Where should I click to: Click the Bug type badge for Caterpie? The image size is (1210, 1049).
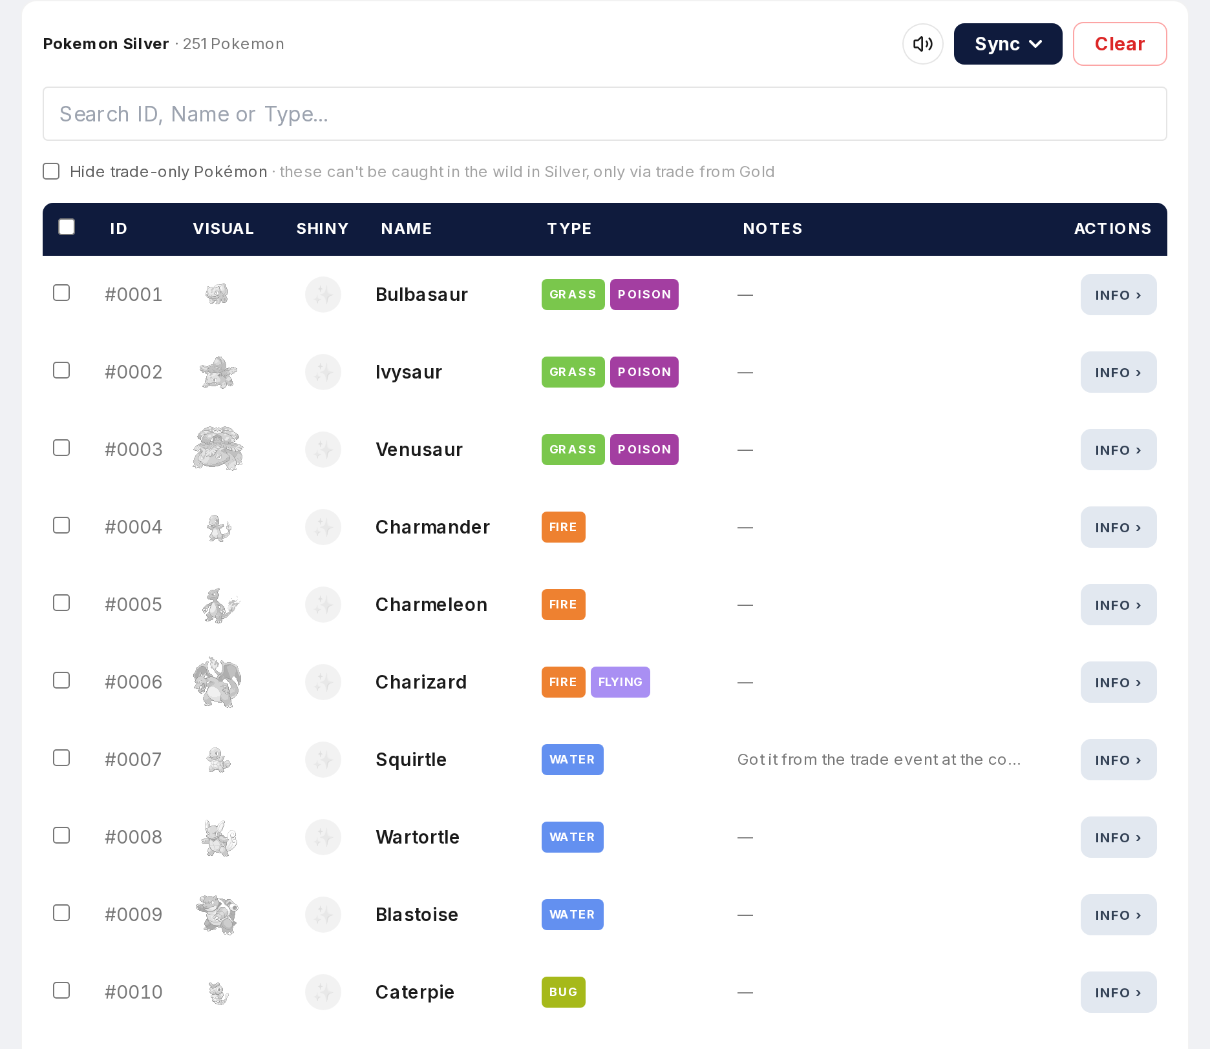(563, 992)
